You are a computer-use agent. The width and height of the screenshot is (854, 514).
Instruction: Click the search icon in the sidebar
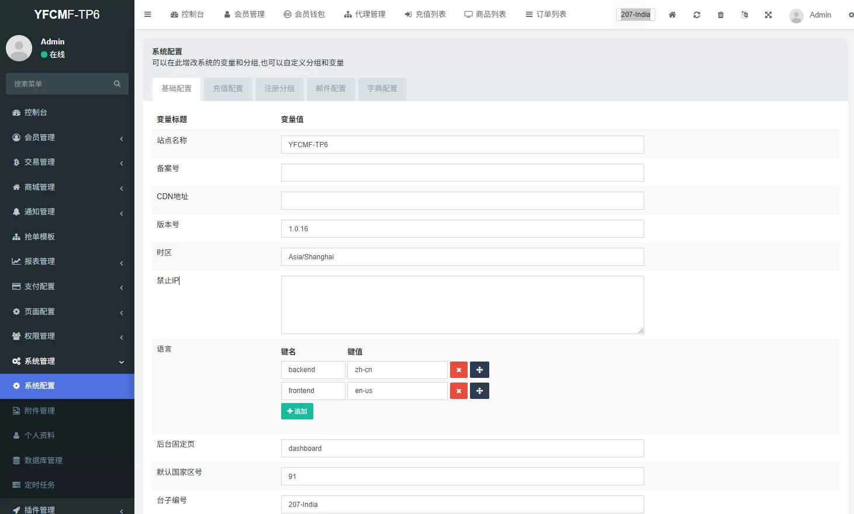(117, 84)
